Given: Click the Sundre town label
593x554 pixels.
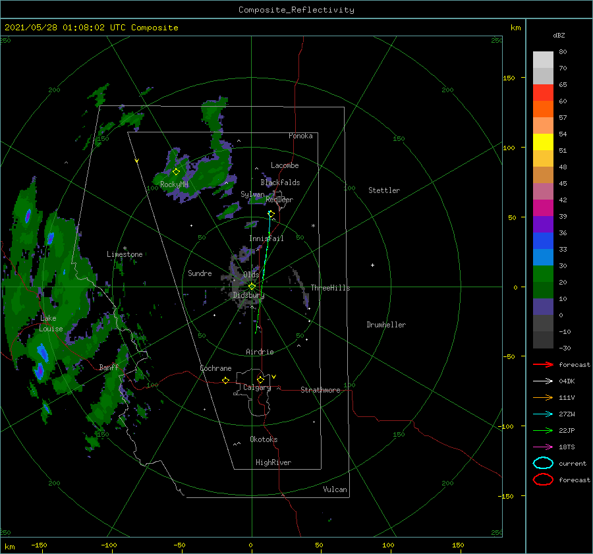Looking at the screenshot, I should tap(200, 273).
